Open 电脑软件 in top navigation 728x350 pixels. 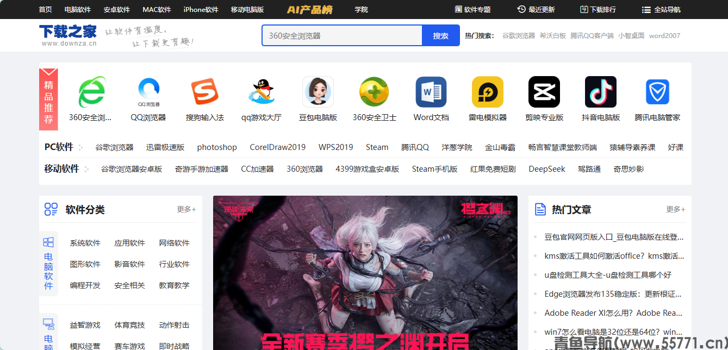tap(78, 9)
